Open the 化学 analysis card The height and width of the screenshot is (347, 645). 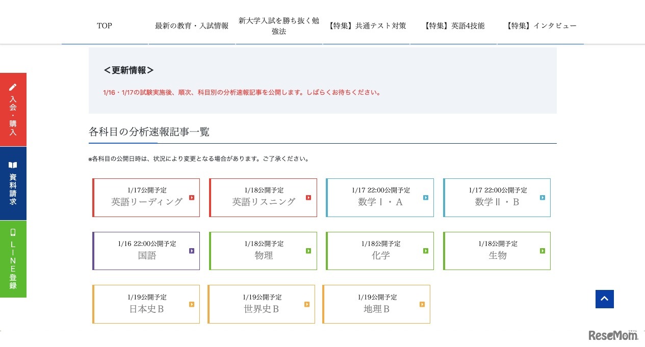379,251
